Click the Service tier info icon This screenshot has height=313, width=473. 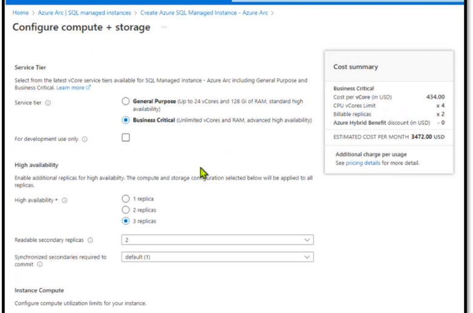48,103
